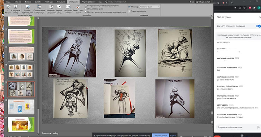The image size is (261, 137).
Task: Open Настройка слайд-шоу settings icon
Action: [x=51, y=7]
